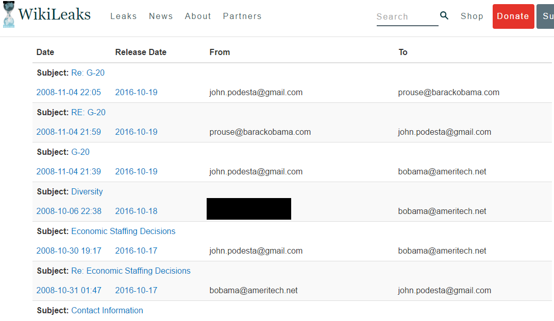The height and width of the screenshot is (321, 554).
Task: Click the Date column header
Action: 45,52
